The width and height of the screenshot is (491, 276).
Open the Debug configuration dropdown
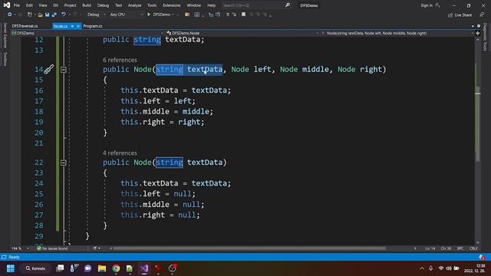(96, 15)
